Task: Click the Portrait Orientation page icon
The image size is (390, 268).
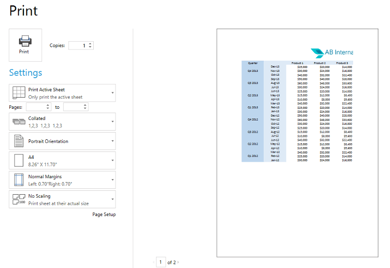Action: tap(19, 141)
